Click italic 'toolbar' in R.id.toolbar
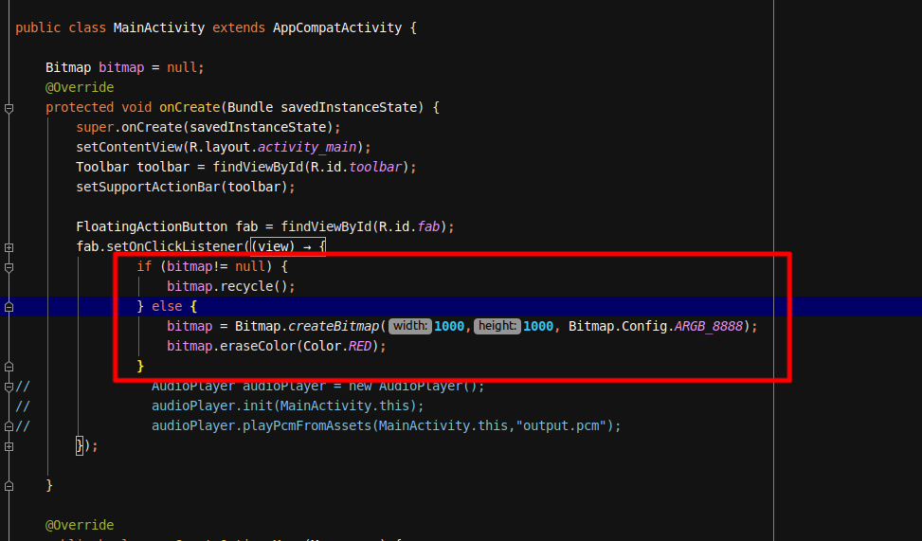922x541 pixels. [x=375, y=167]
